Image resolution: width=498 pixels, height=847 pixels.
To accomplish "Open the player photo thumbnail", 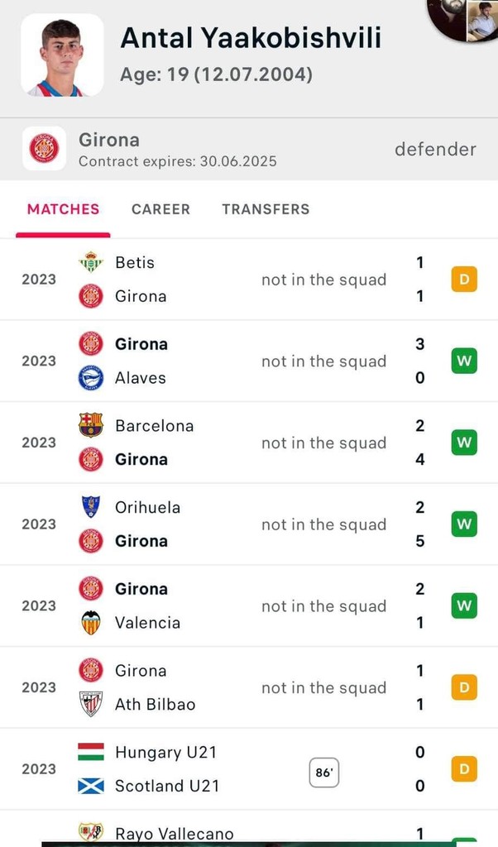I will pos(62,55).
